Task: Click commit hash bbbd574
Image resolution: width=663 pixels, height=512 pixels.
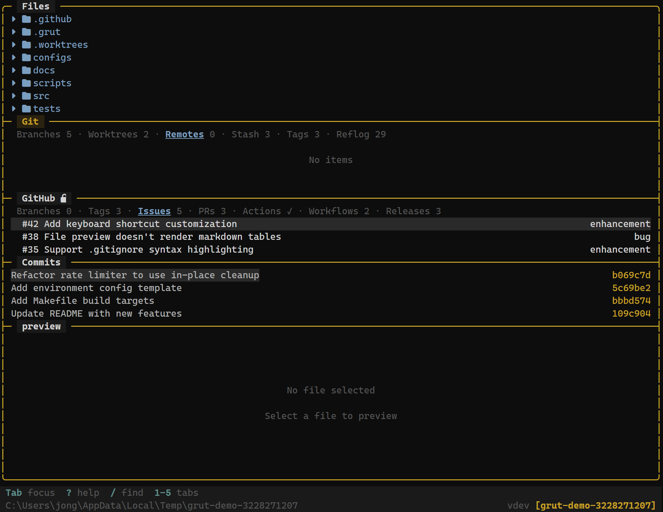Action: tap(631, 301)
